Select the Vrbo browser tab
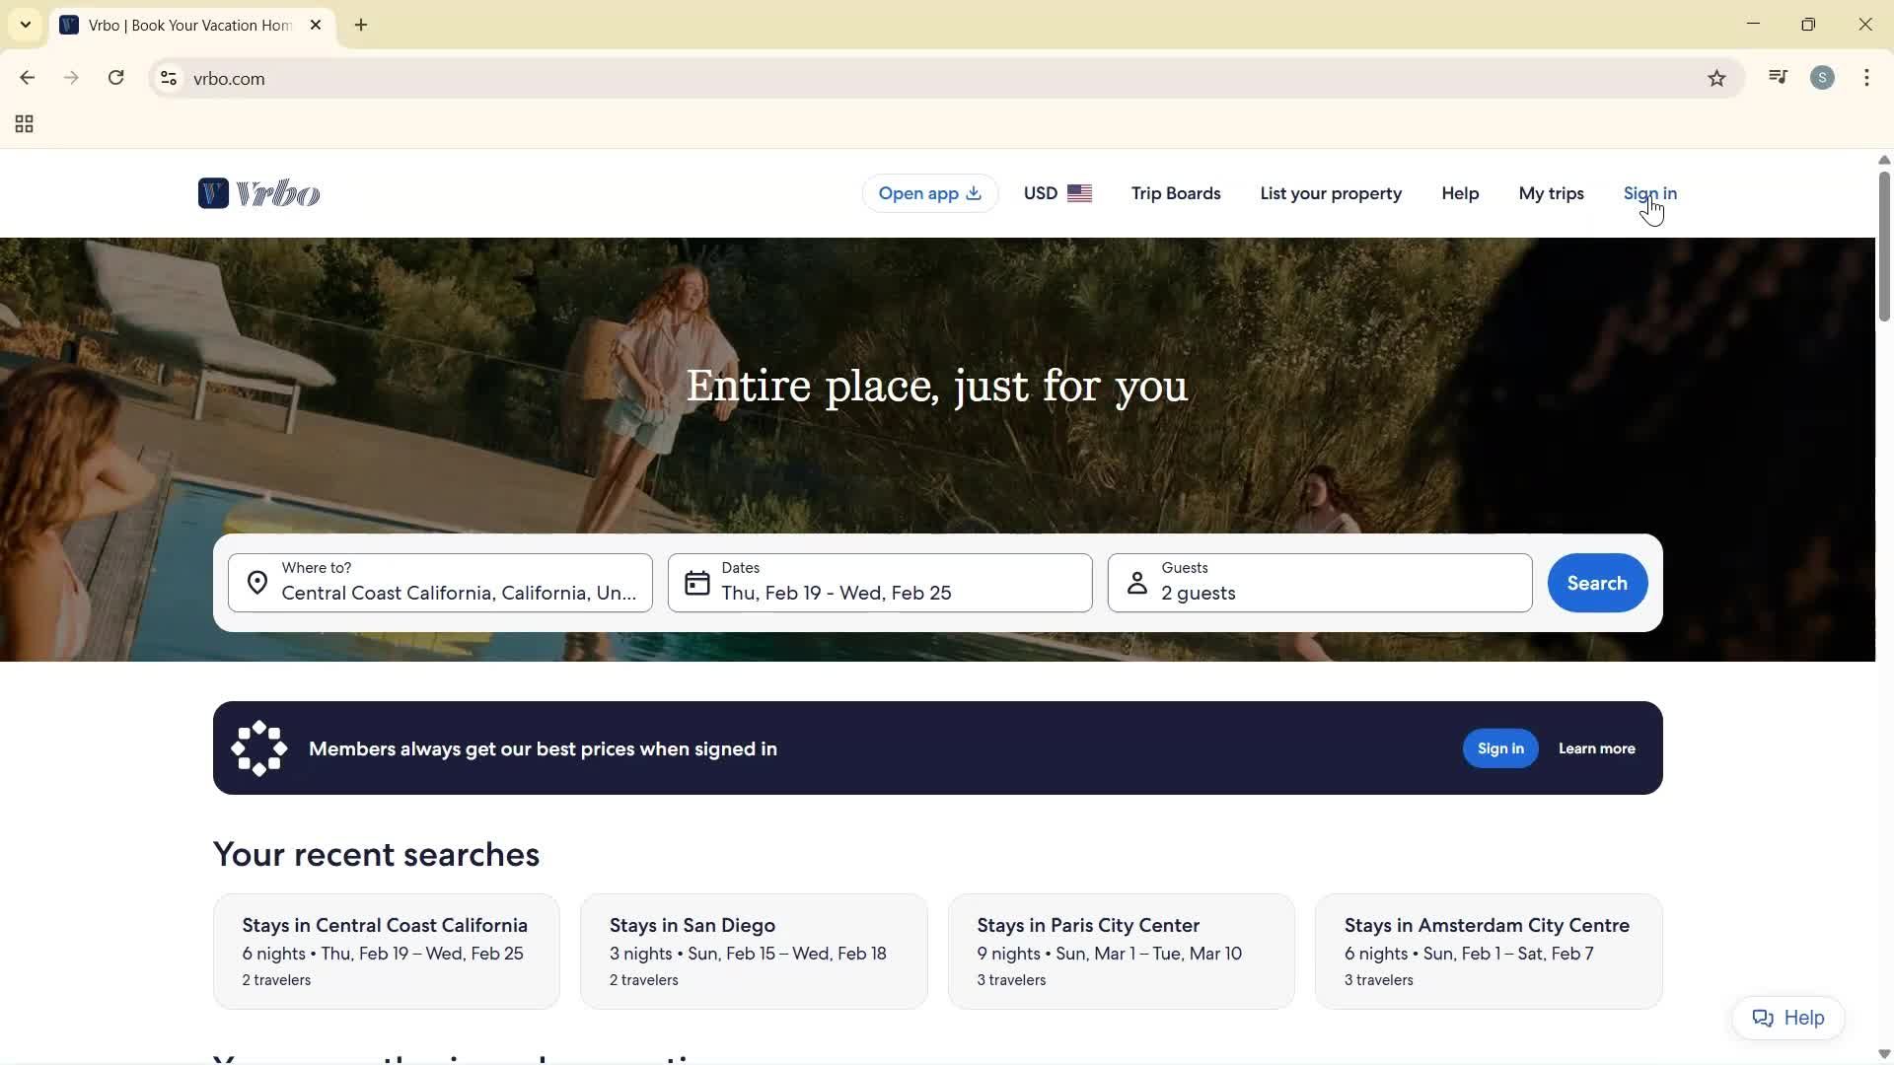1894x1065 pixels. tap(178, 25)
